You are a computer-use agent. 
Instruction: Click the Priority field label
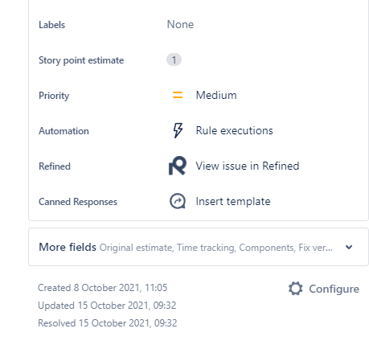pyautogui.click(x=54, y=96)
